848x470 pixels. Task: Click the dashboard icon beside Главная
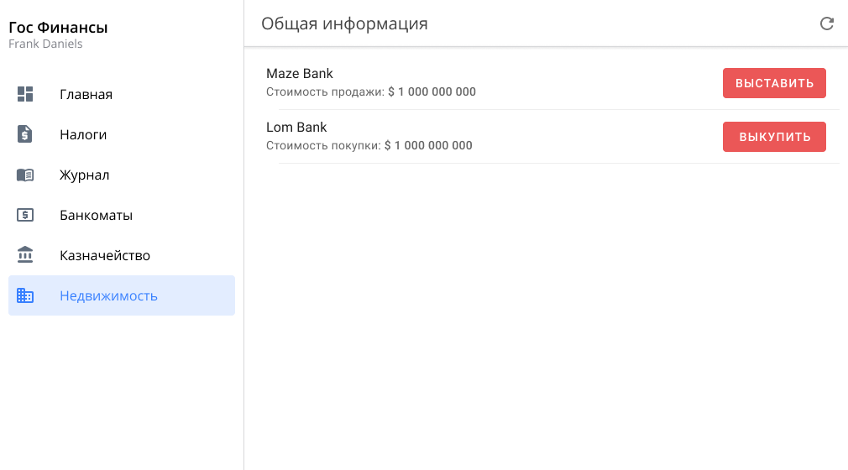(x=25, y=94)
